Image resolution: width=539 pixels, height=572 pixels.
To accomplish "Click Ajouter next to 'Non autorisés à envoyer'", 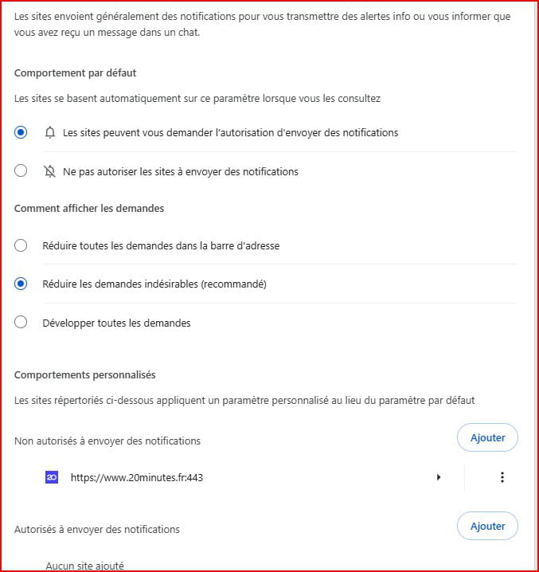I will pyautogui.click(x=487, y=437).
